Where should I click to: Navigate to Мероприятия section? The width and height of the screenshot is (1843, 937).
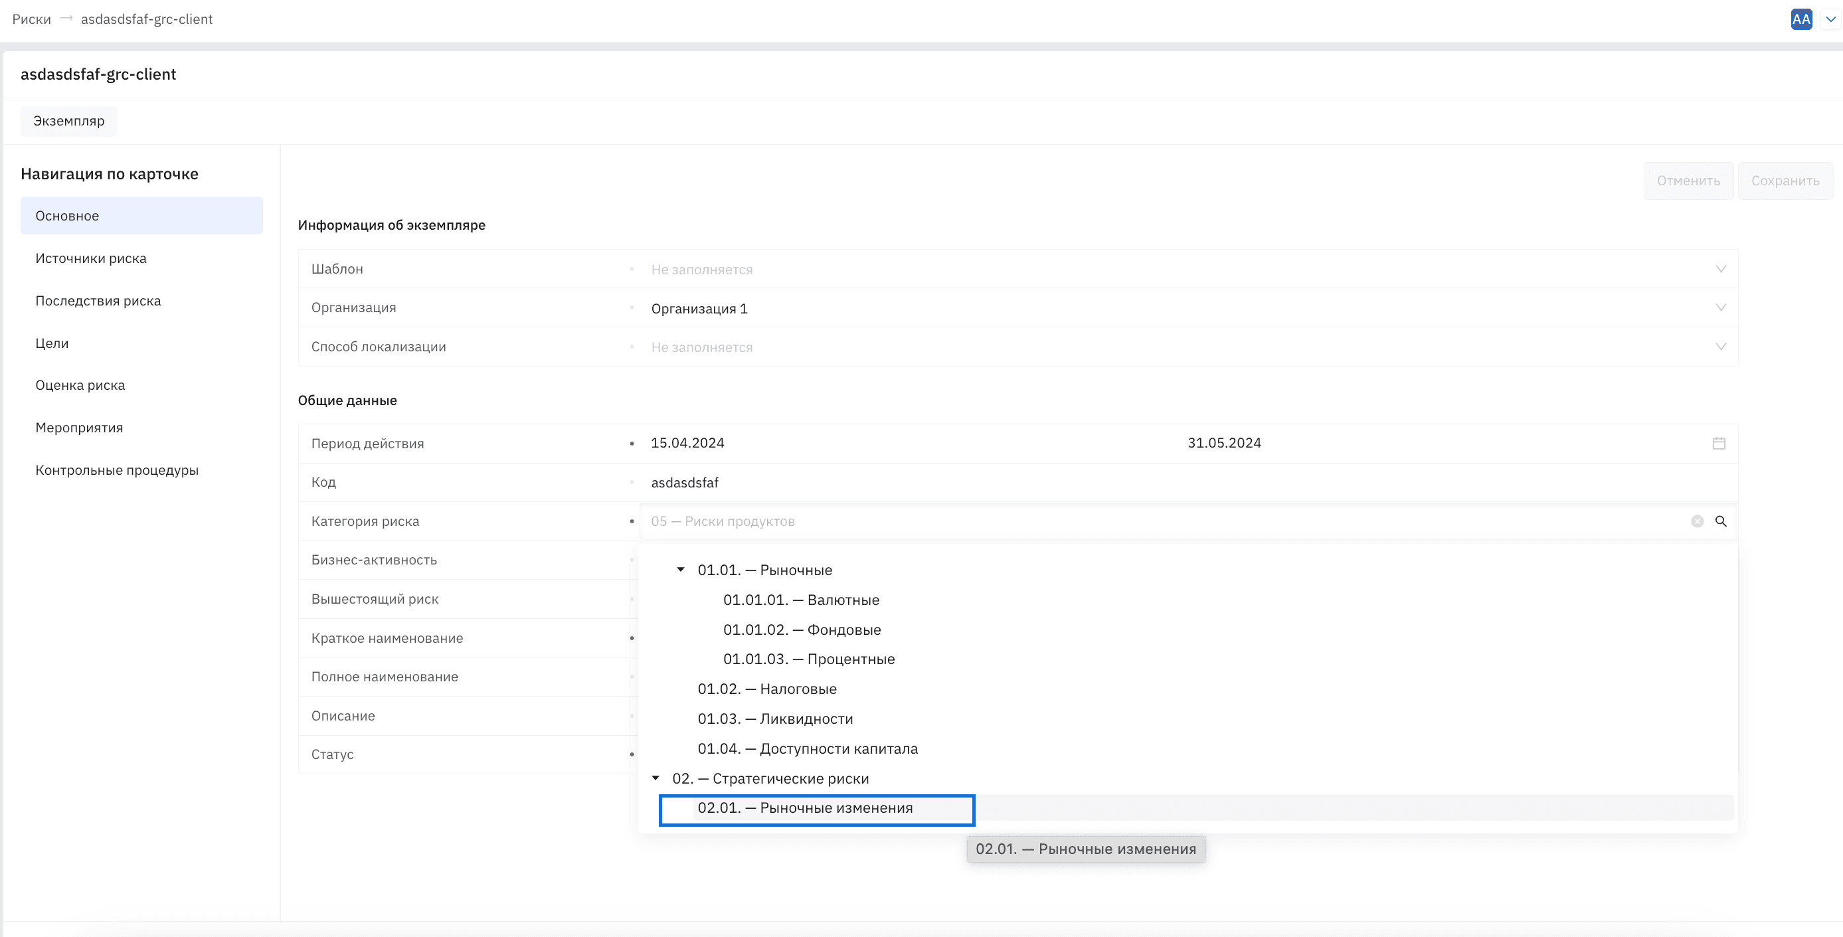click(x=80, y=428)
